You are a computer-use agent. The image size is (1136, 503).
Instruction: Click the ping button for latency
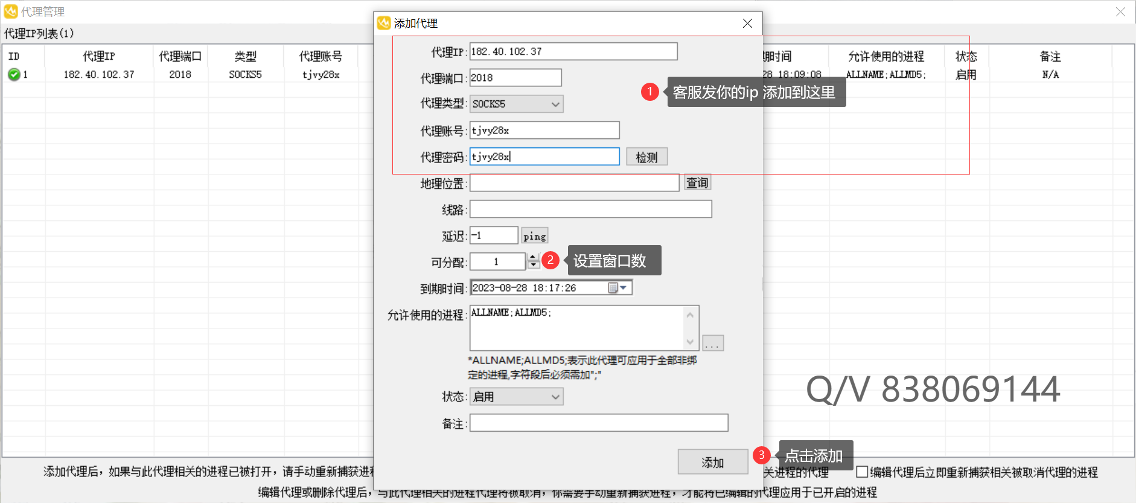click(x=534, y=236)
